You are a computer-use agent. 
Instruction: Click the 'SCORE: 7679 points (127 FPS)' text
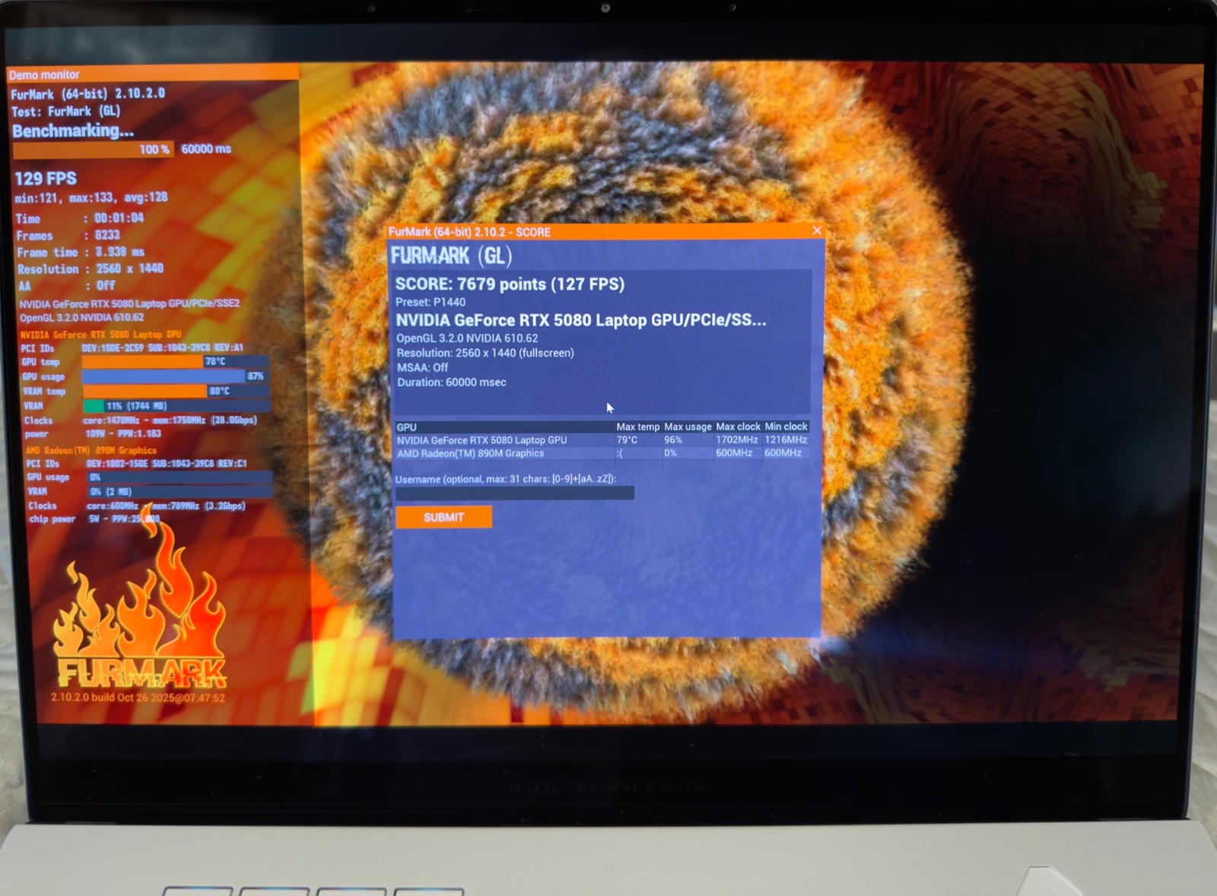click(x=510, y=284)
